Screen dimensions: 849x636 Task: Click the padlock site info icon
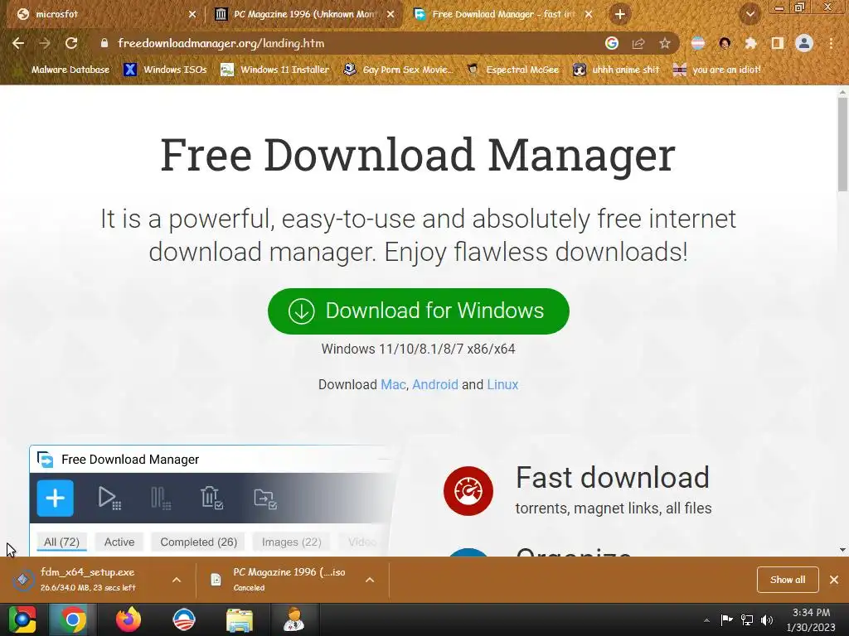(x=104, y=43)
